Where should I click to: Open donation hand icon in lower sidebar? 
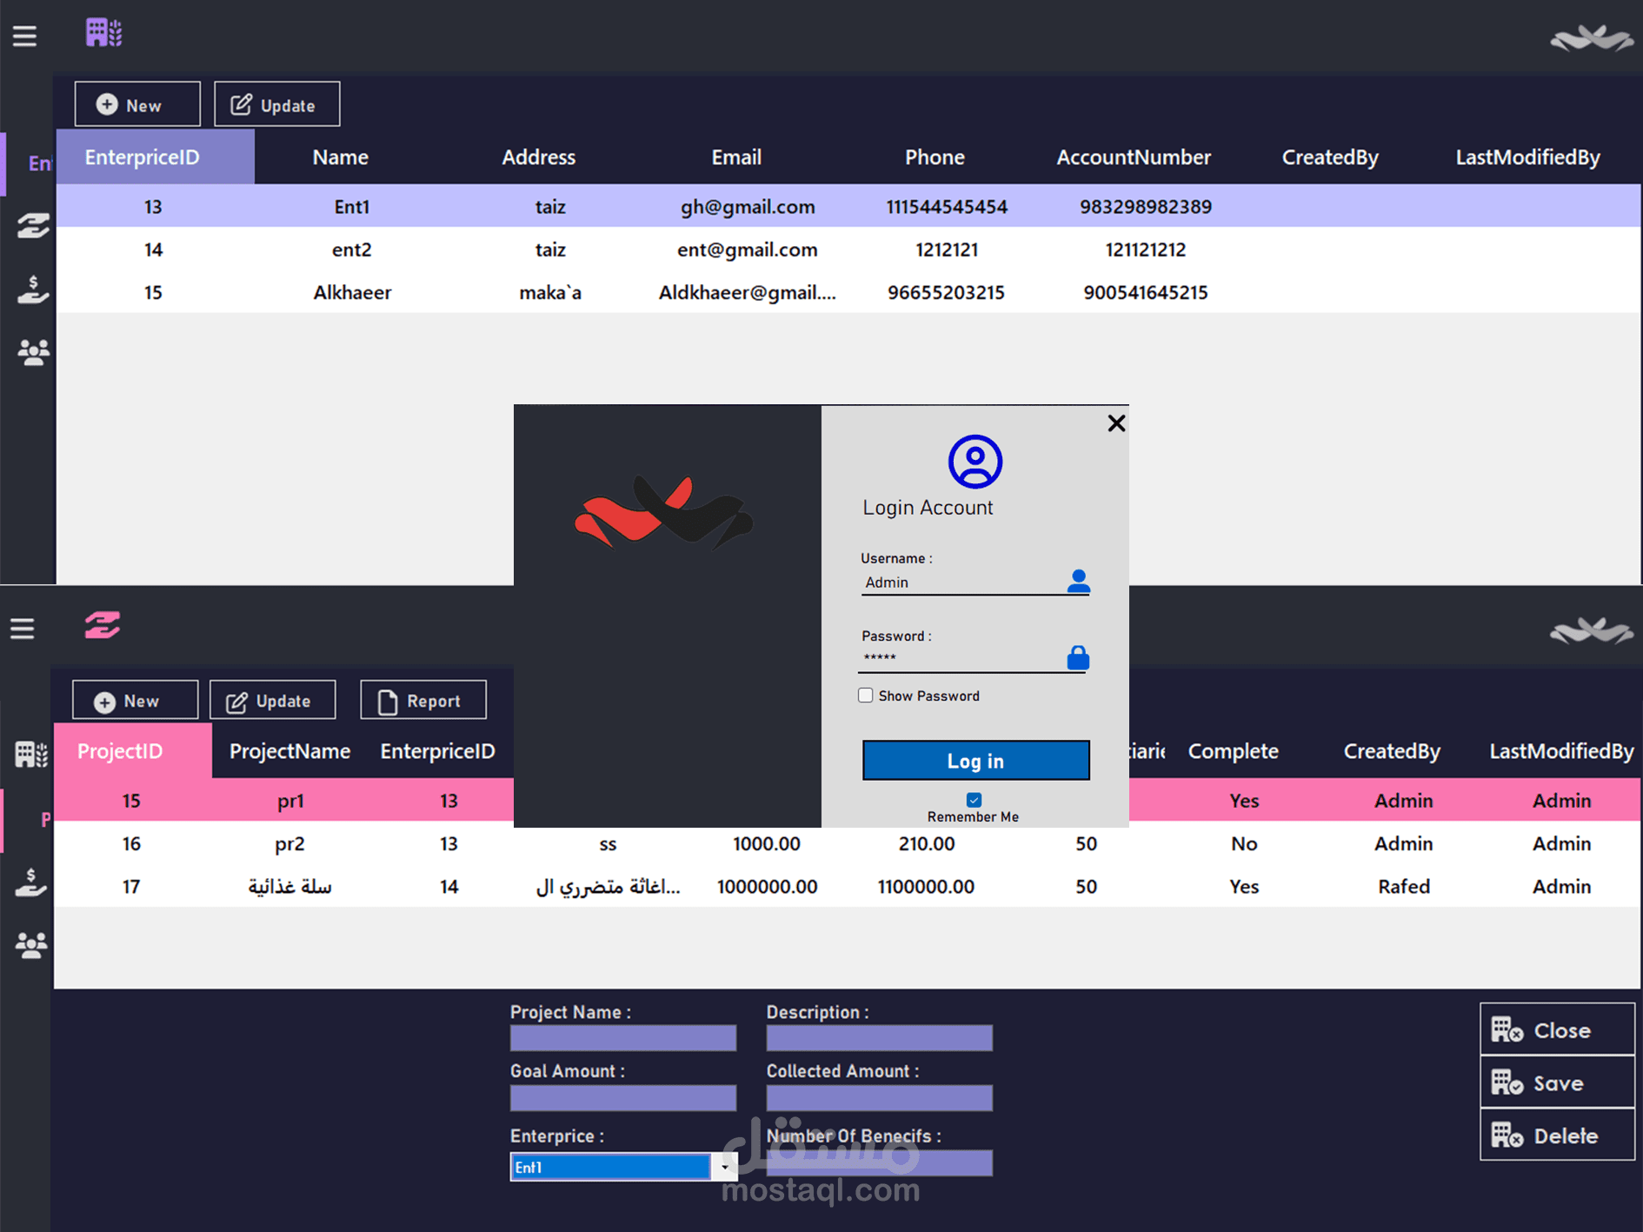(x=31, y=882)
